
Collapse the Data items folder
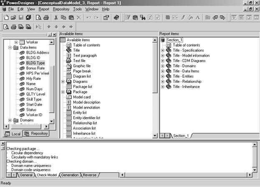click(10, 47)
